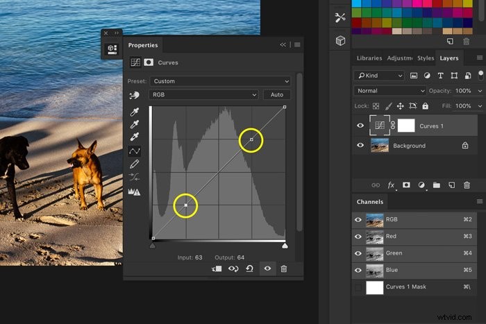Reset curves to adjustment defaults
Image resolution: width=486 pixels, height=324 pixels.
point(250,268)
